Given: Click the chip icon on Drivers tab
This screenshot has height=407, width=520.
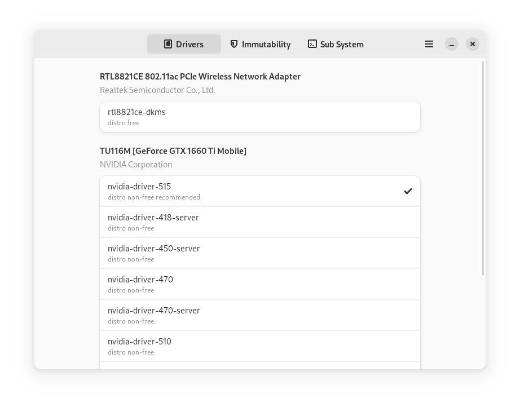Looking at the screenshot, I should point(168,44).
